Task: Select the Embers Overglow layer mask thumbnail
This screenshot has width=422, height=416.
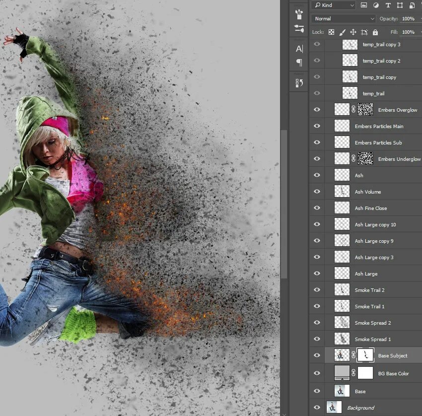Action: pyautogui.click(x=365, y=109)
